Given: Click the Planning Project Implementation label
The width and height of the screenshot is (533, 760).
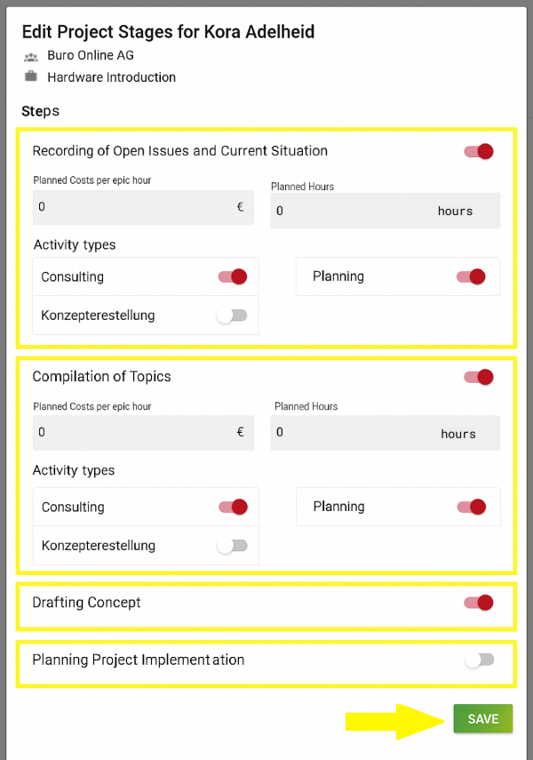Looking at the screenshot, I should coord(139,660).
